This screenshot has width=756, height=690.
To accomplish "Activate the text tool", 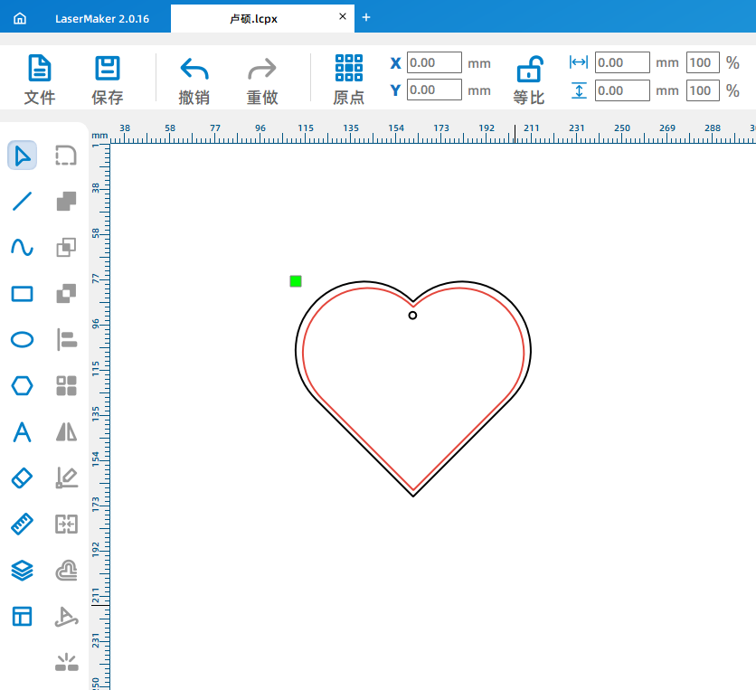I will pos(22,432).
